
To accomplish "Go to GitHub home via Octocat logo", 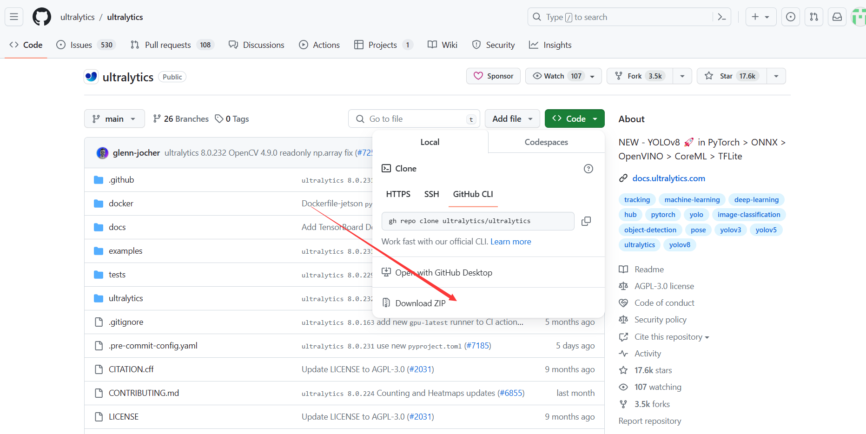I will point(42,17).
